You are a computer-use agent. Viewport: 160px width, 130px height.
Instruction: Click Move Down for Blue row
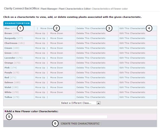point(47,28)
